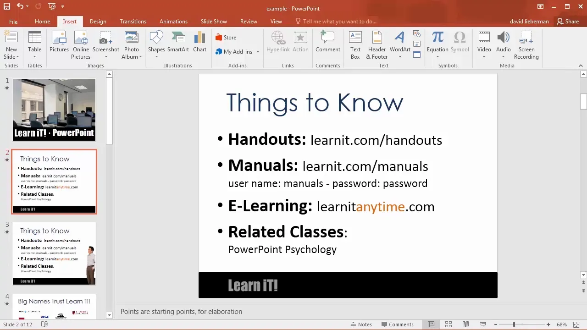Click the notes pane text about starting points
Screen dimensions: 587x330
click(x=181, y=312)
